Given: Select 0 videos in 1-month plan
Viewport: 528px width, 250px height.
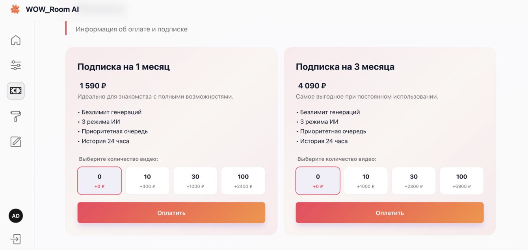Looking at the screenshot, I should coord(99,181).
